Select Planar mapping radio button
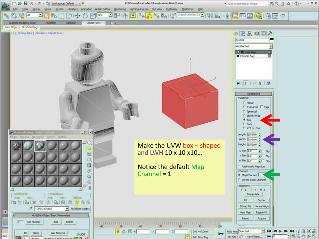The image size is (319, 239). click(244, 103)
